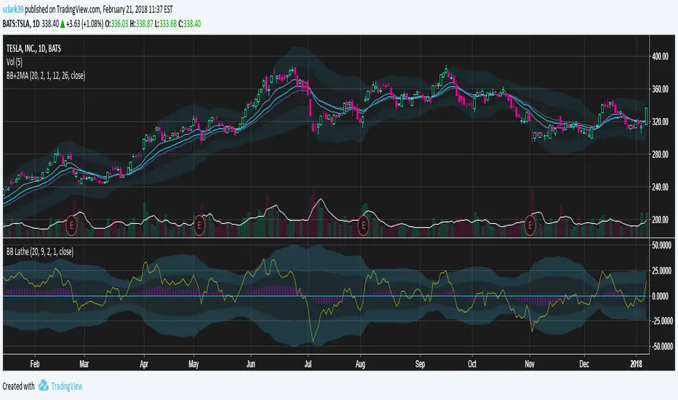Click the Aug label on time axis
Screen dimensions: 678x400
360,364
